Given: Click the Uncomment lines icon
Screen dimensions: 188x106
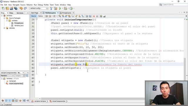Looking at the screenshot, I should (104, 16).
